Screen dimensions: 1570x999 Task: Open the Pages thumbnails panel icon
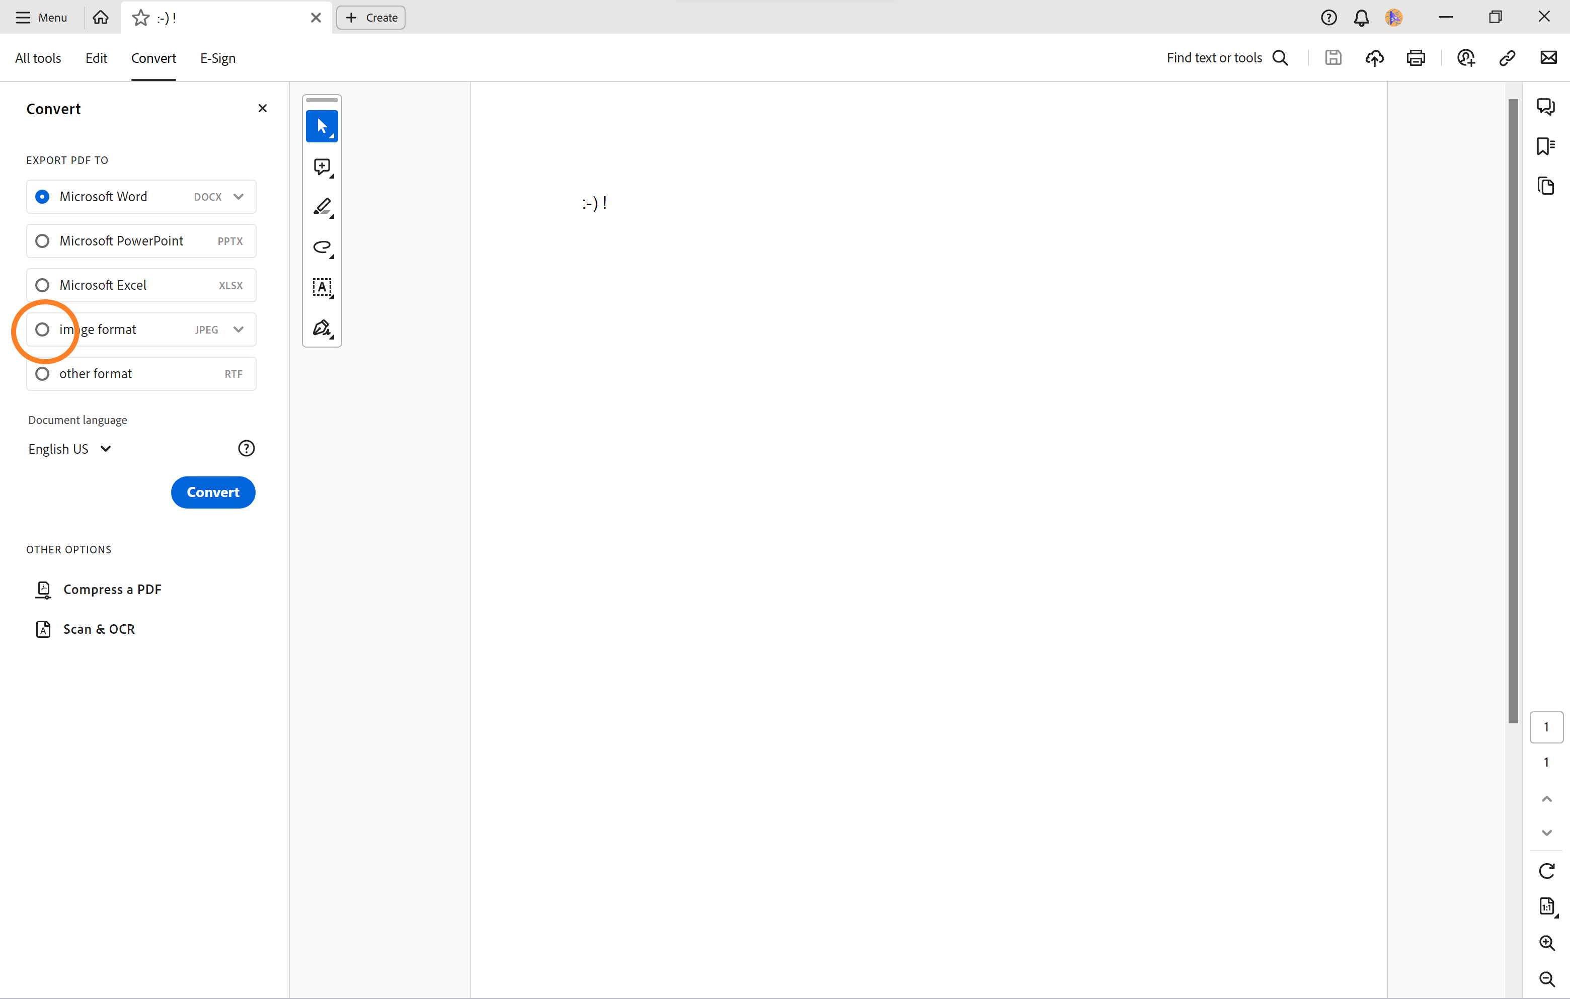[x=1545, y=186]
